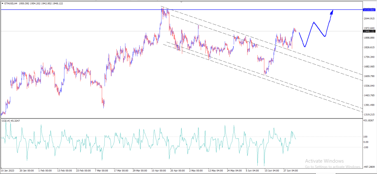Click the Activate Windows watermark heading

point(325,161)
